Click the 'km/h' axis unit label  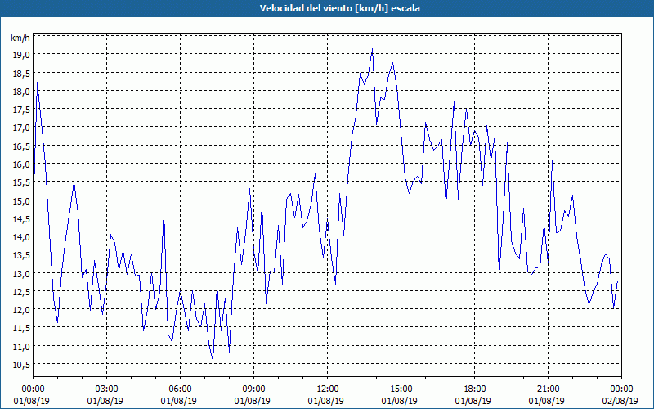point(20,38)
